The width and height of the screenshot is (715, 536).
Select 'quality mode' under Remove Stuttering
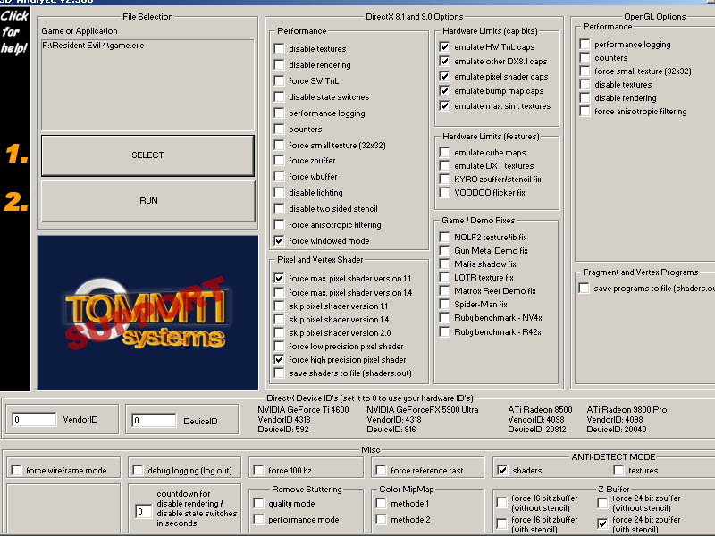(x=258, y=503)
